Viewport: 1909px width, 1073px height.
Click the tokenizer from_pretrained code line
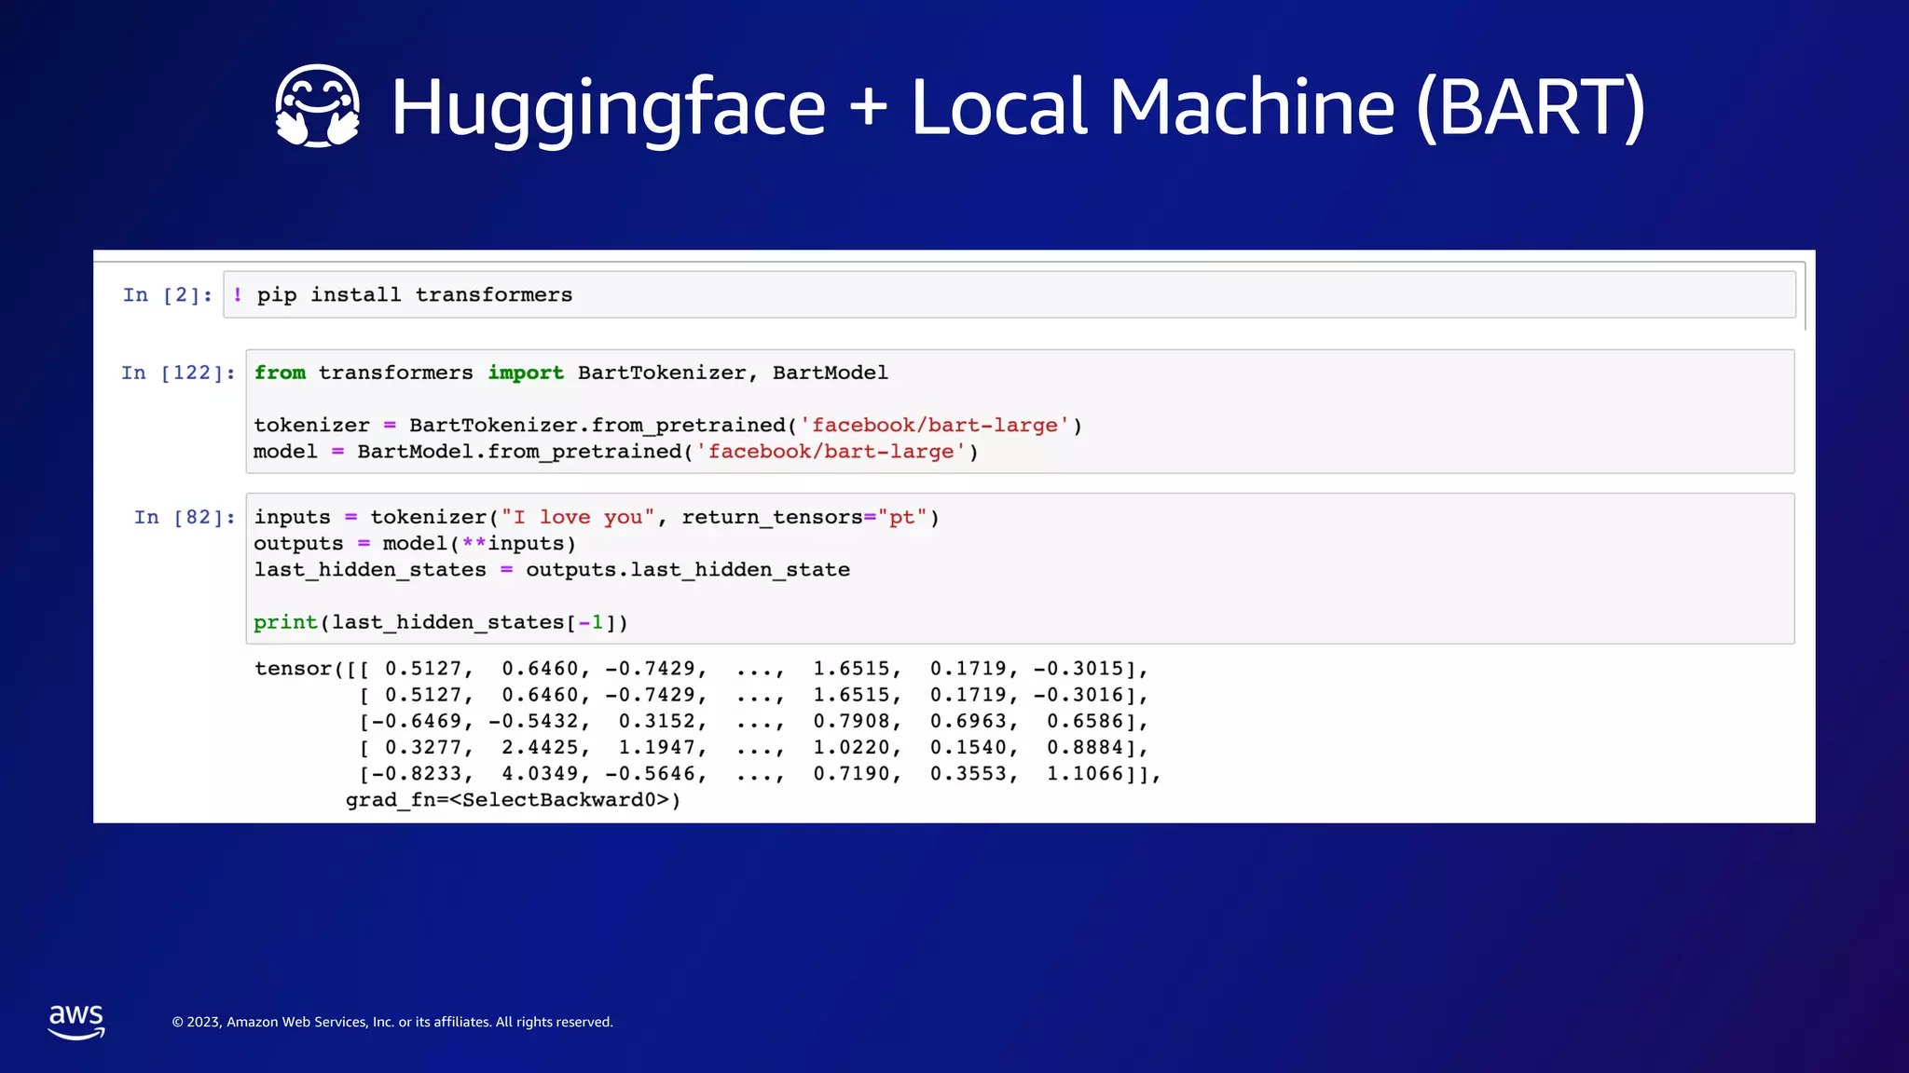pyautogui.click(x=667, y=426)
